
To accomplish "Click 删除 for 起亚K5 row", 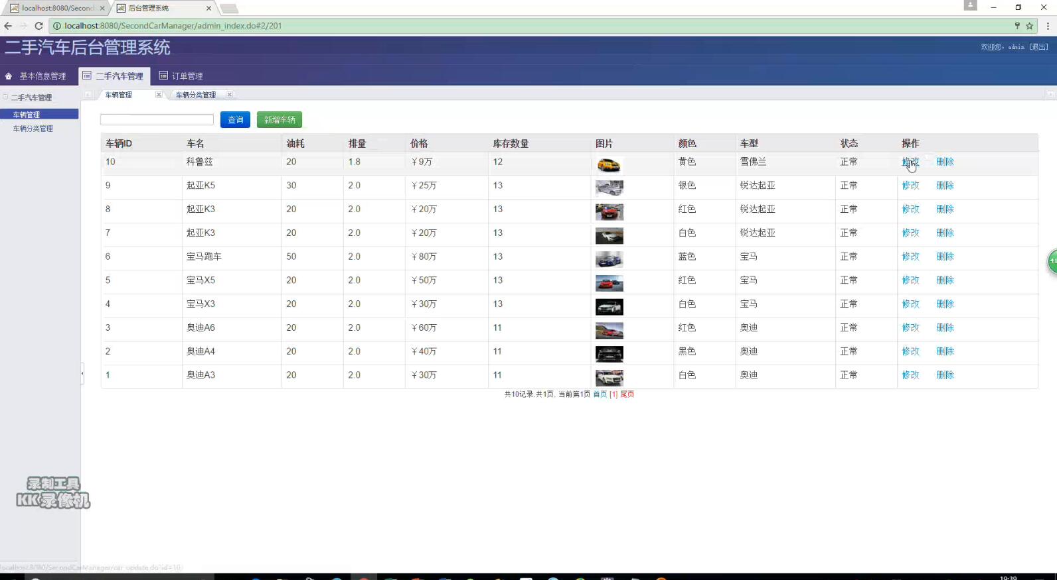I will [945, 186].
